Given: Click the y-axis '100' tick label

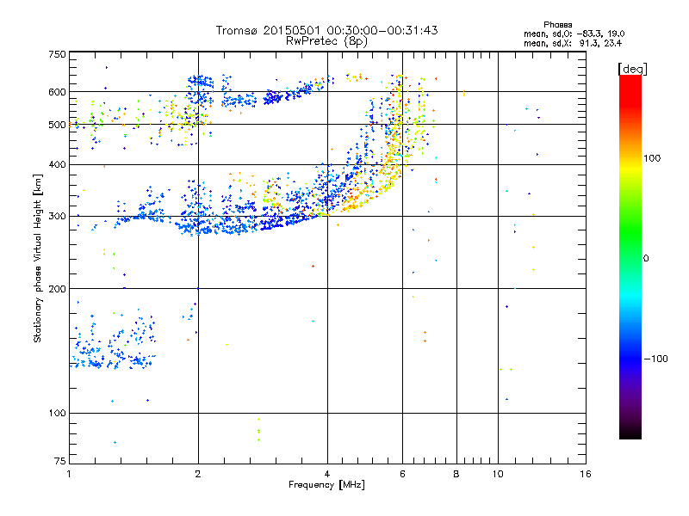Looking at the screenshot, I should coord(57,413).
